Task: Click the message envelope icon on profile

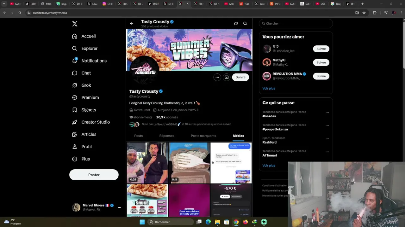Action: coord(227,77)
